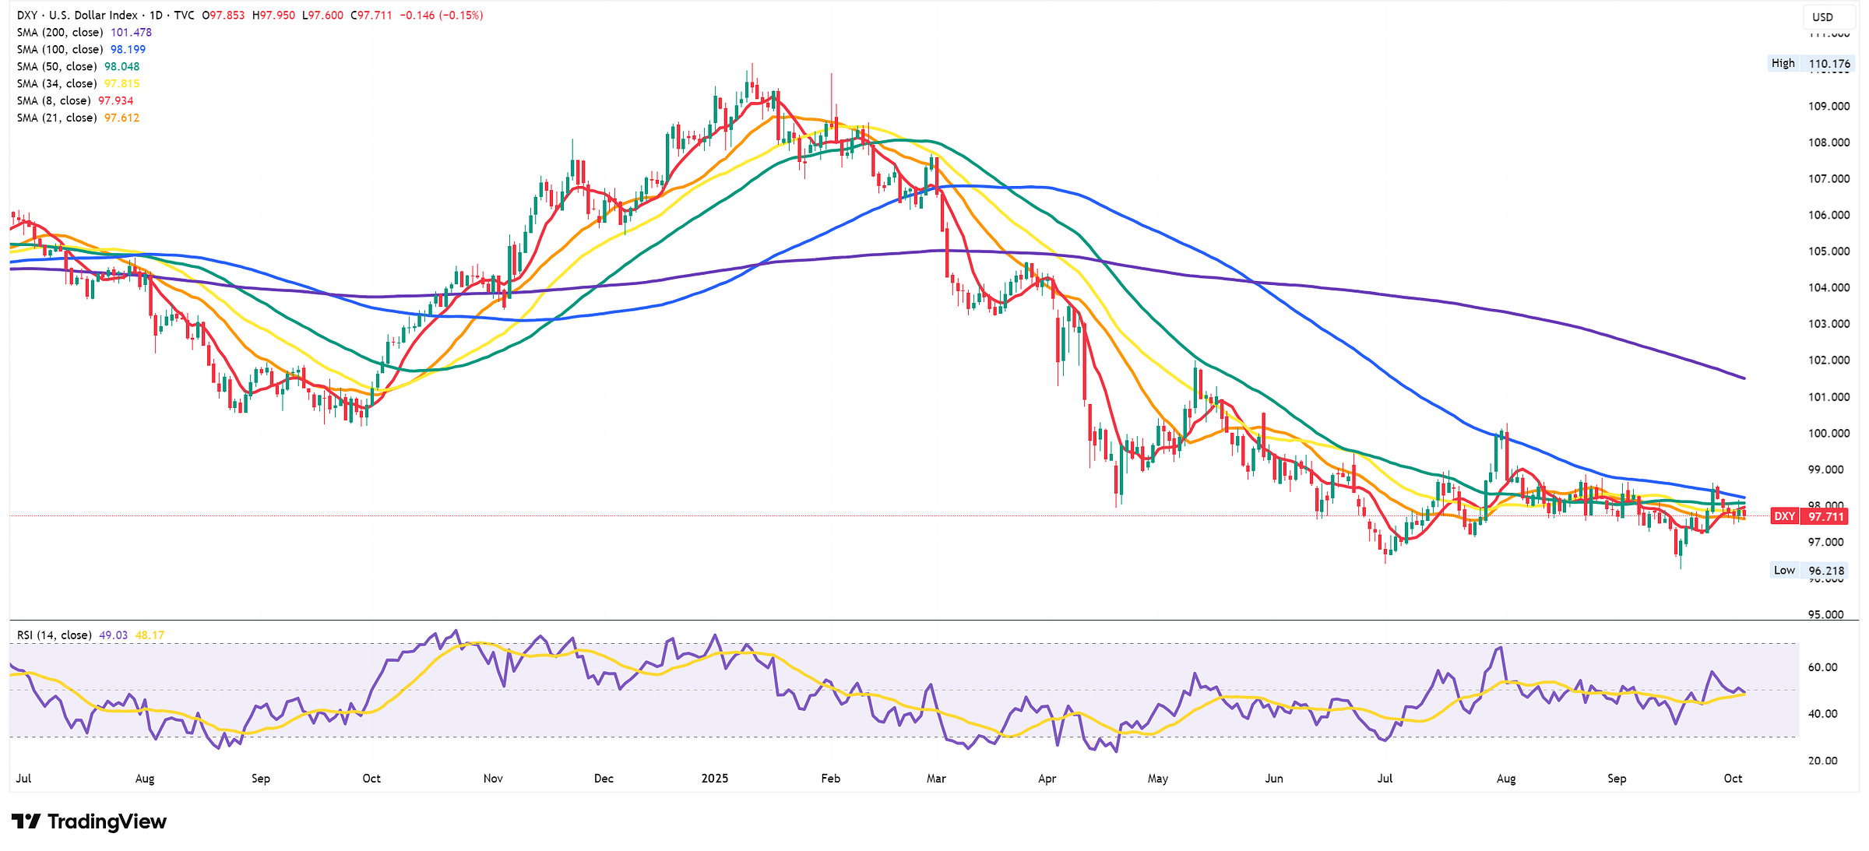Screen dimensions: 1869x851
Task: Select the SMA (200, close) legend entry
Action: click(x=60, y=32)
